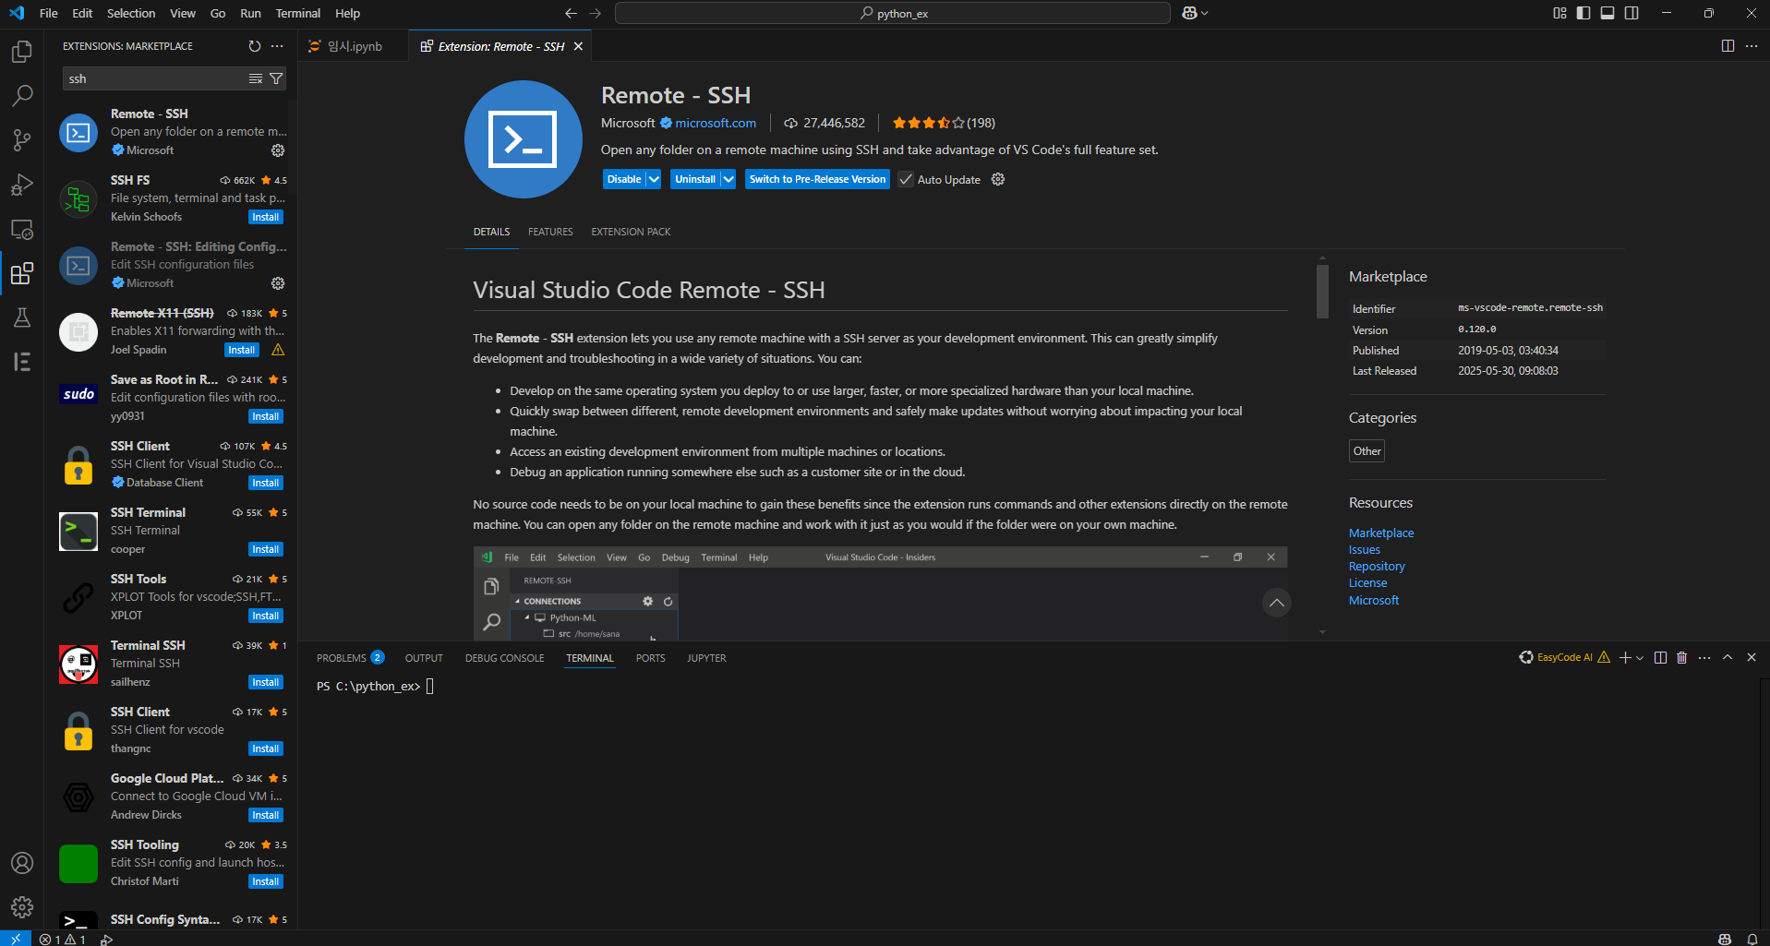Image resolution: width=1770 pixels, height=946 pixels.
Task: Switch to the JUPYTER panel tab
Action: pyautogui.click(x=706, y=658)
